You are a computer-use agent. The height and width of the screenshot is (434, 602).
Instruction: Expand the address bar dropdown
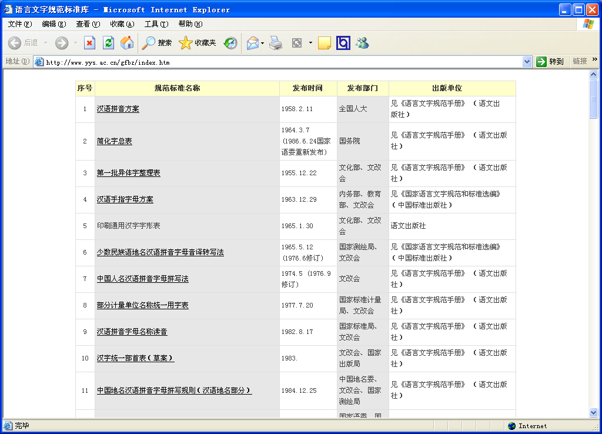527,62
